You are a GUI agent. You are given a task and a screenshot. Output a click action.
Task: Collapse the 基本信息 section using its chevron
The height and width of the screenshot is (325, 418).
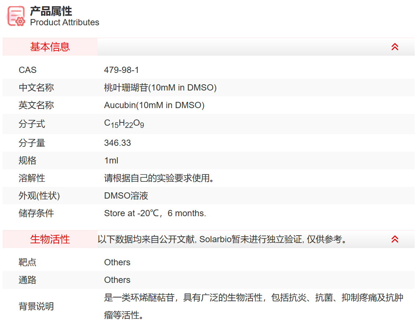click(x=395, y=47)
